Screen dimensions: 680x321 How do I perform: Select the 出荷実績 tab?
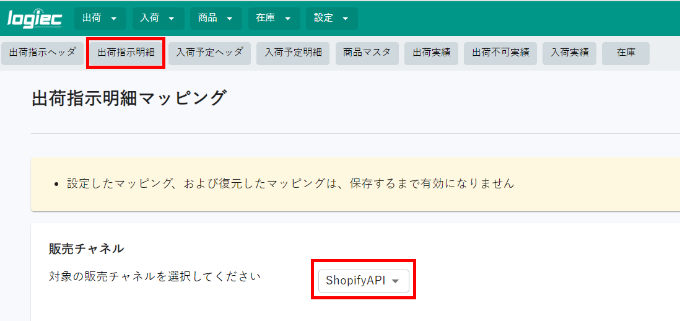[x=431, y=53]
